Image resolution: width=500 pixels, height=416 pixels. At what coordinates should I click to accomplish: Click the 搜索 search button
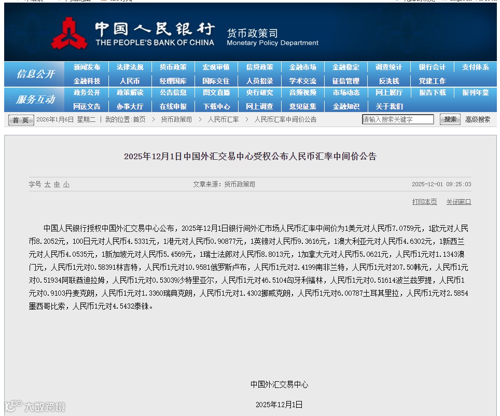pos(450,119)
